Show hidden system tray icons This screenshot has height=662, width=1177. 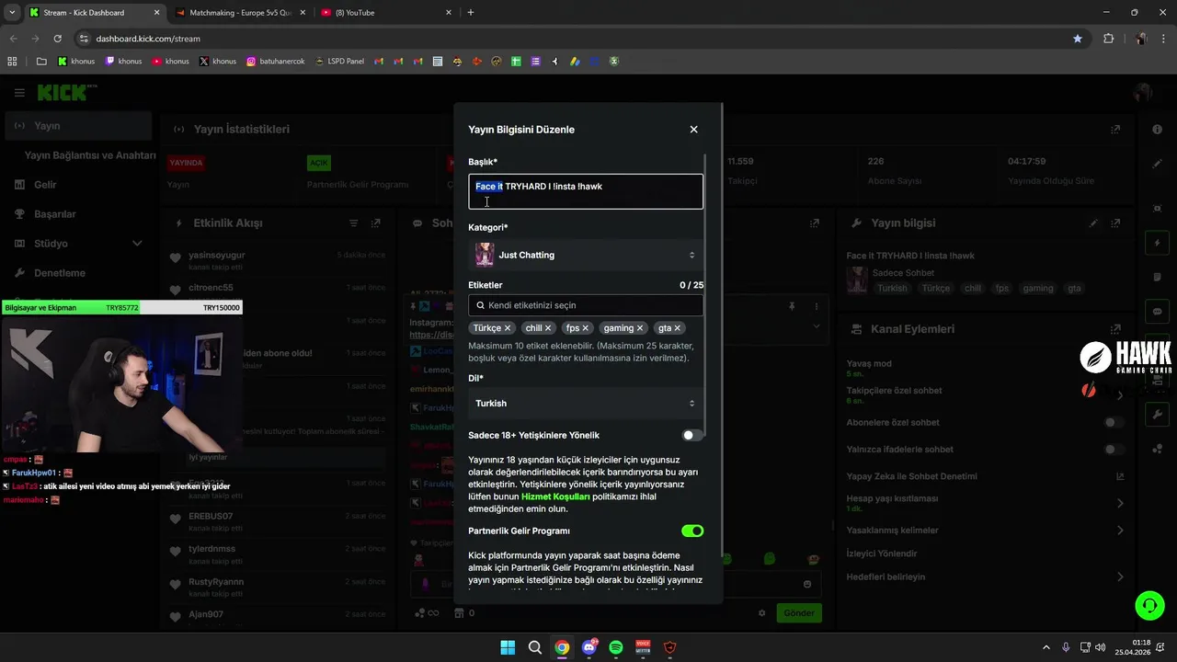click(1046, 647)
